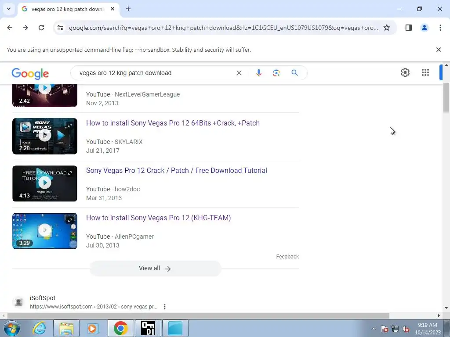Start voice search with microphone icon
The width and height of the screenshot is (450, 337).
[258, 73]
